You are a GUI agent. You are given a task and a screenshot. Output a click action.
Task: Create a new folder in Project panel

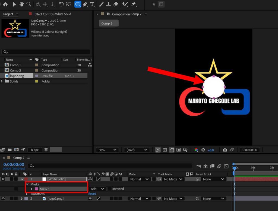coord(10,150)
